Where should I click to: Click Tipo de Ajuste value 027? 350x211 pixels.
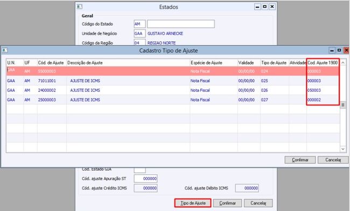pyautogui.click(x=264, y=100)
